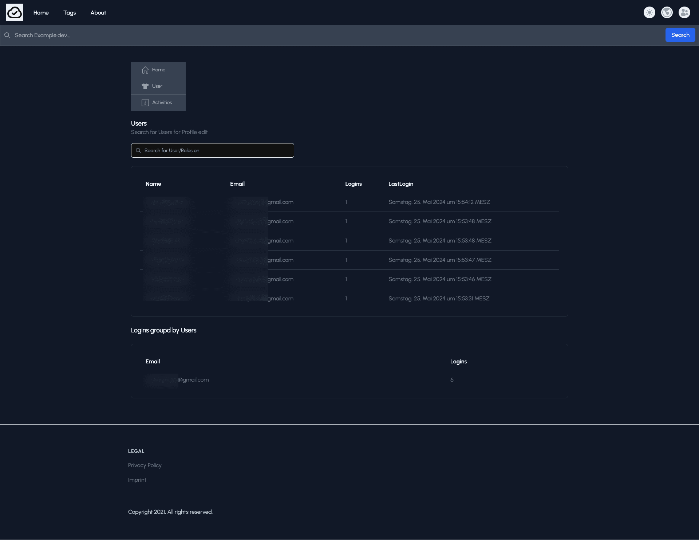
Task: Select first user row dated 15:54:12
Action: coord(439,202)
